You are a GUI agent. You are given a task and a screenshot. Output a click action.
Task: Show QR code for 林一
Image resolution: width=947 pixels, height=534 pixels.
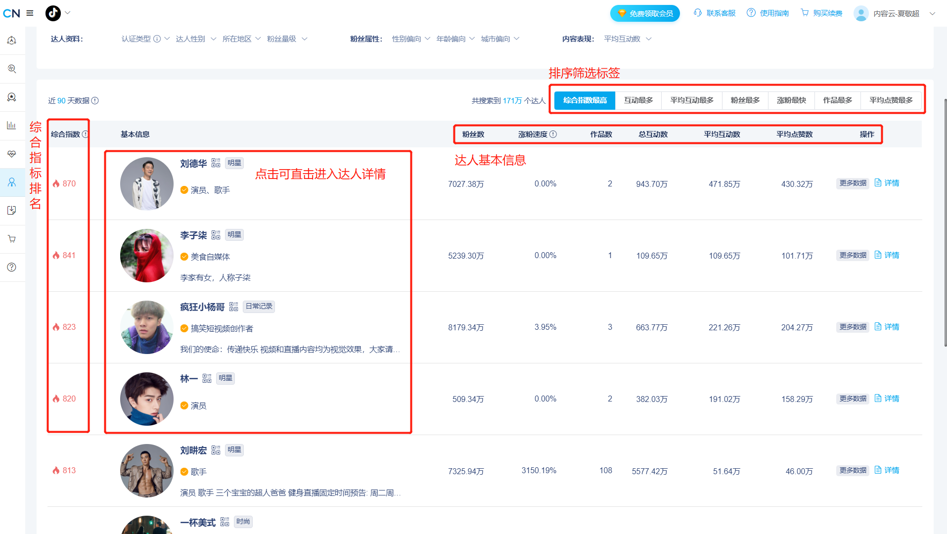(207, 378)
